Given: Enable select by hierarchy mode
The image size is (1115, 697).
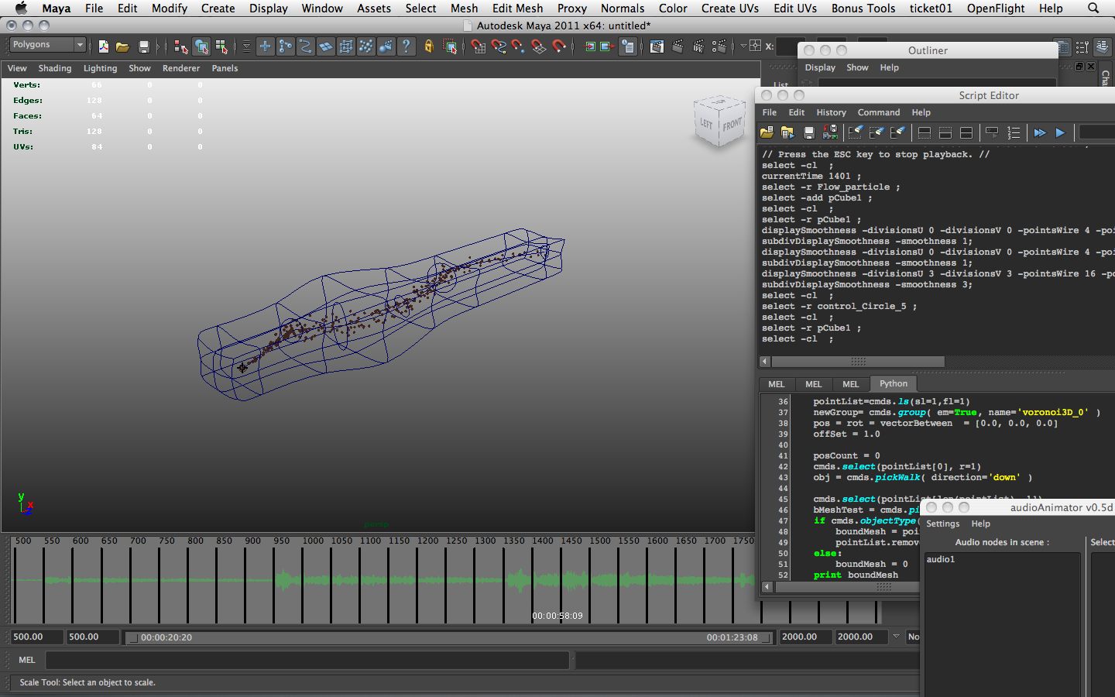Looking at the screenshot, I should coord(181,47).
